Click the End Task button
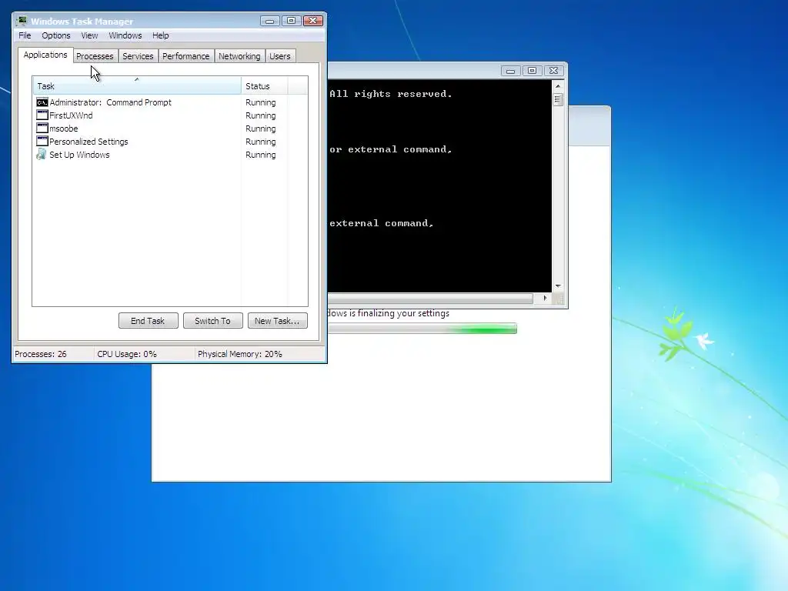Viewport: 788px width, 591px height. tap(149, 321)
